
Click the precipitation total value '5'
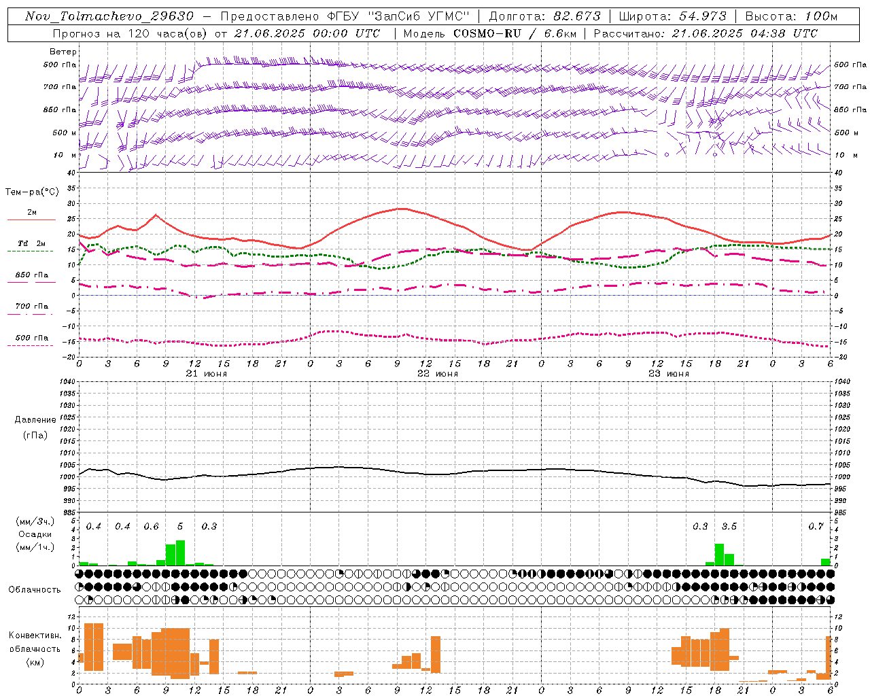click(x=180, y=526)
